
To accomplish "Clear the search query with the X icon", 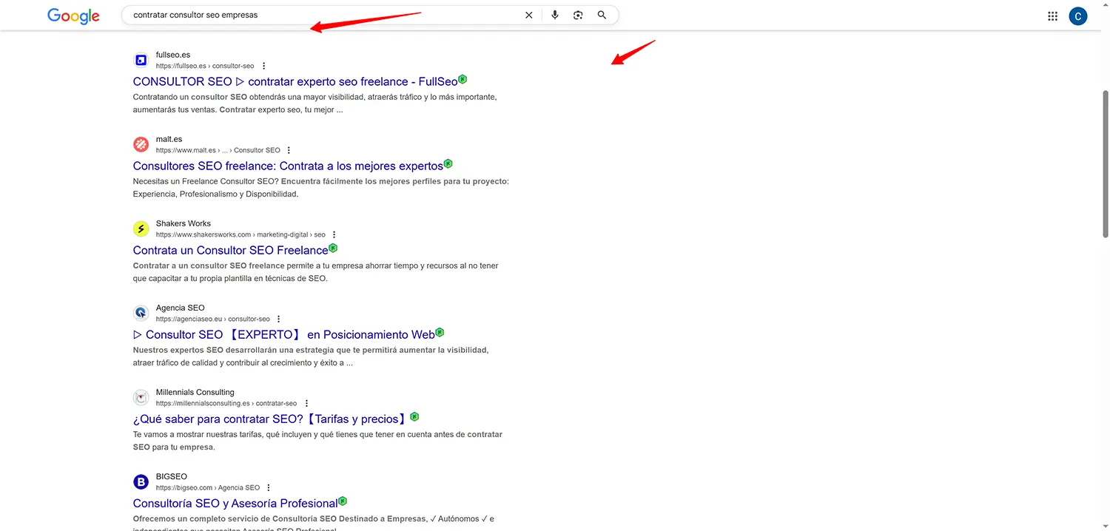I will click(x=529, y=15).
